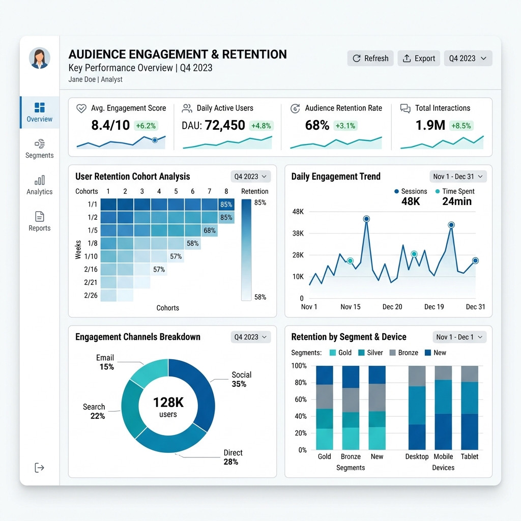Image resolution: width=521 pixels, height=521 pixels.
Task: Open the Analytics bar chart icon
Action: 40,180
